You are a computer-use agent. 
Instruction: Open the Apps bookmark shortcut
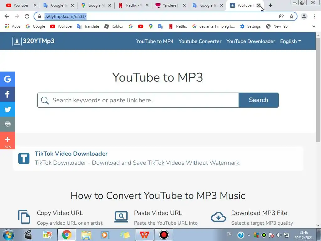pos(13,26)
